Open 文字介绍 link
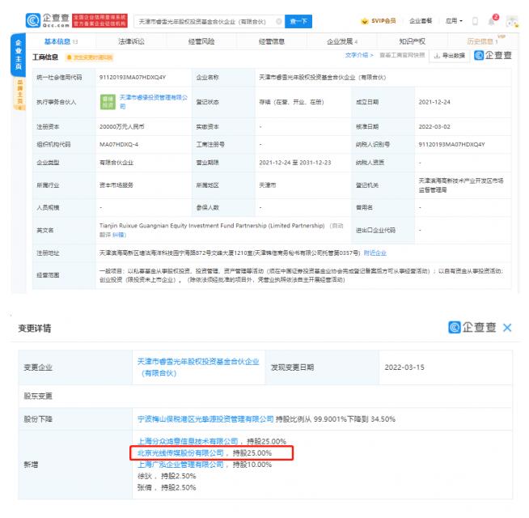This screenshot has width=529, height=518. click(359, 55)
